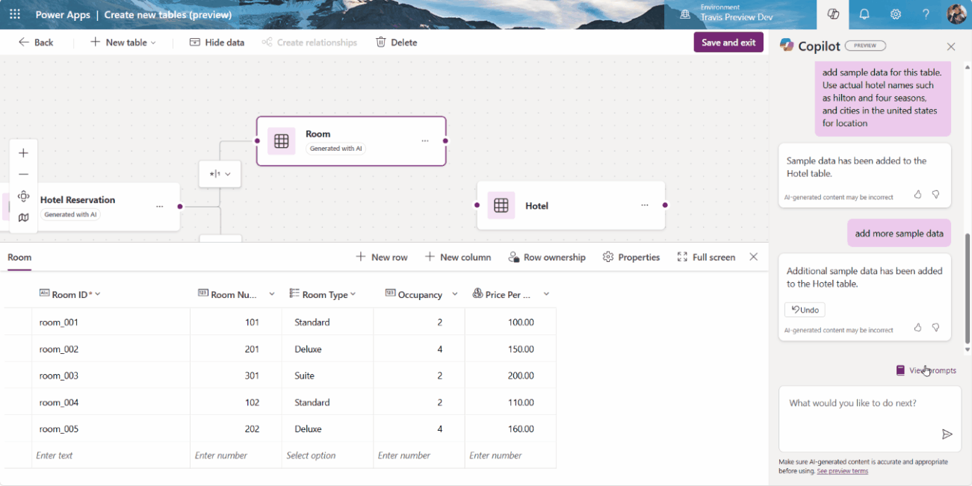Click the Save and exit button

pyautogui.click(x=728, y=42)
